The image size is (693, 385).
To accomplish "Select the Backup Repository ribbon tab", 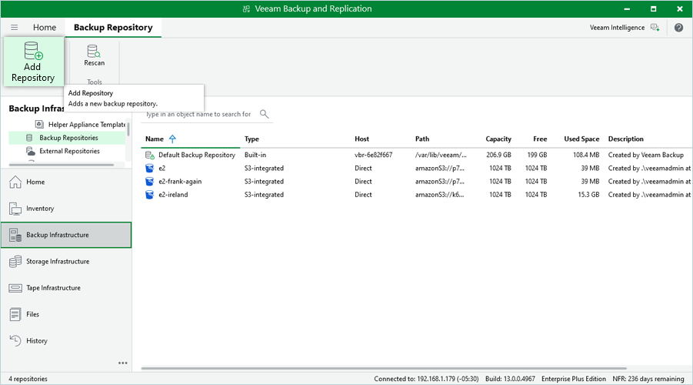I will coord(113,28).
